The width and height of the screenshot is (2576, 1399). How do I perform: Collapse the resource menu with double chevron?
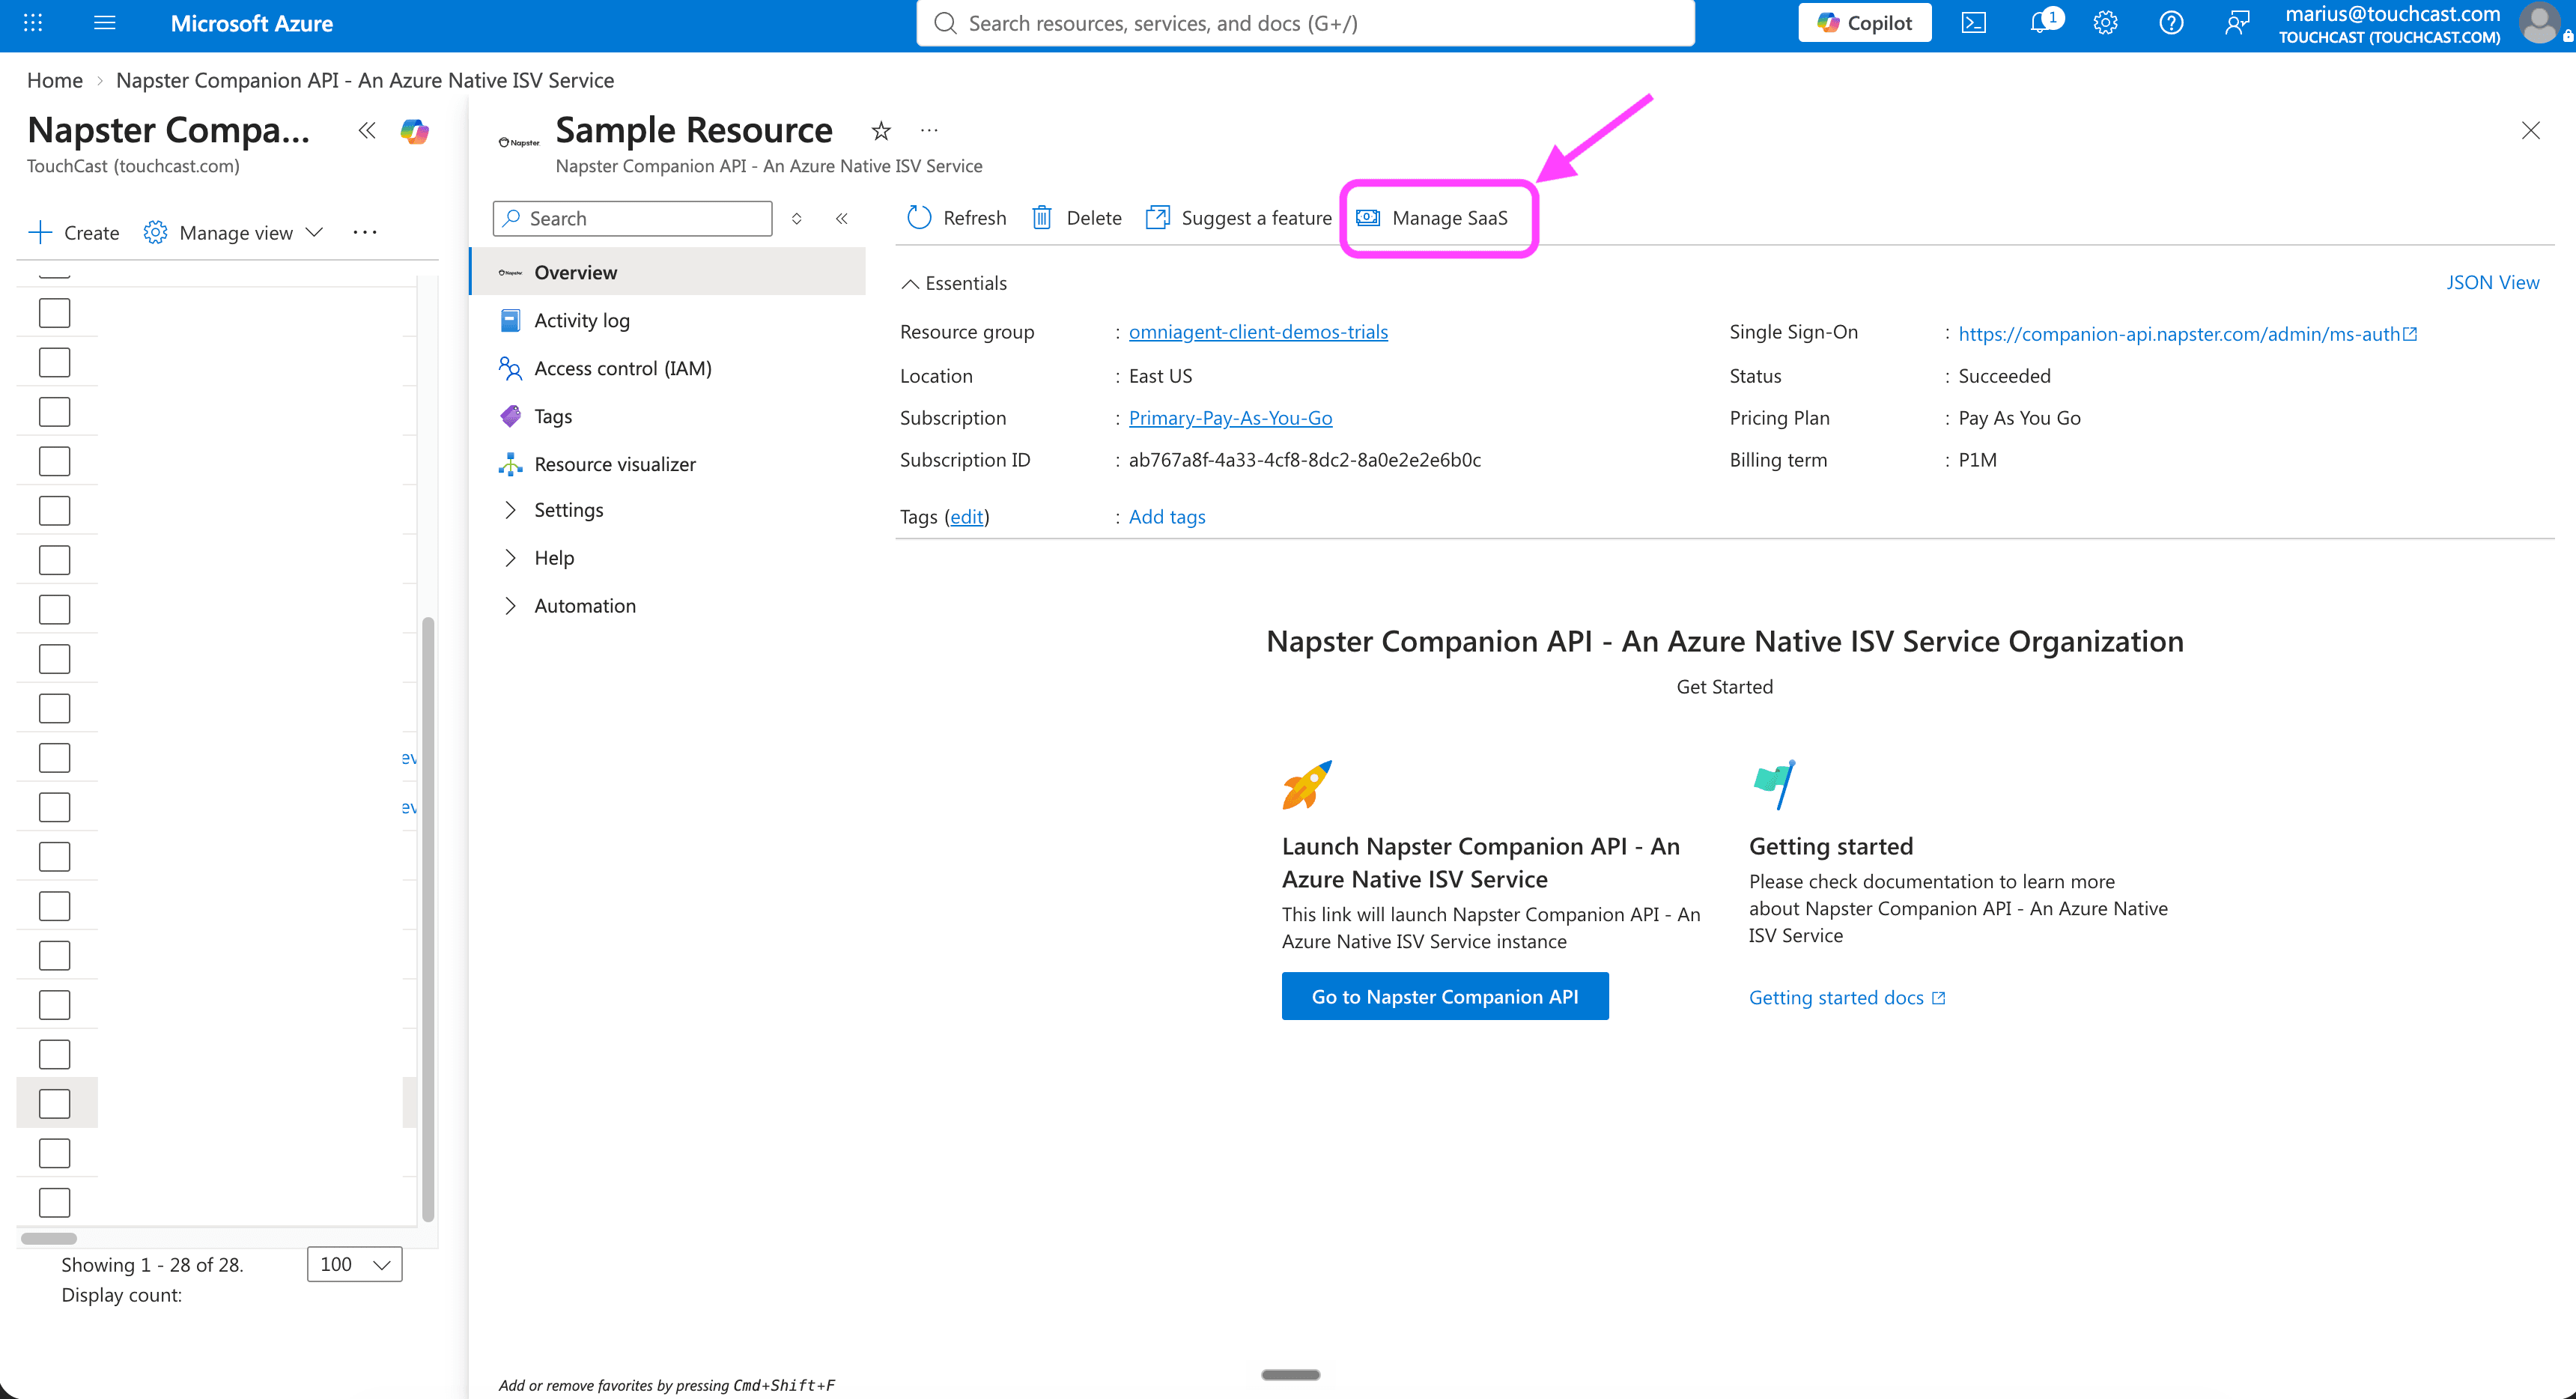pyautogui.click(x=842, y=218)
